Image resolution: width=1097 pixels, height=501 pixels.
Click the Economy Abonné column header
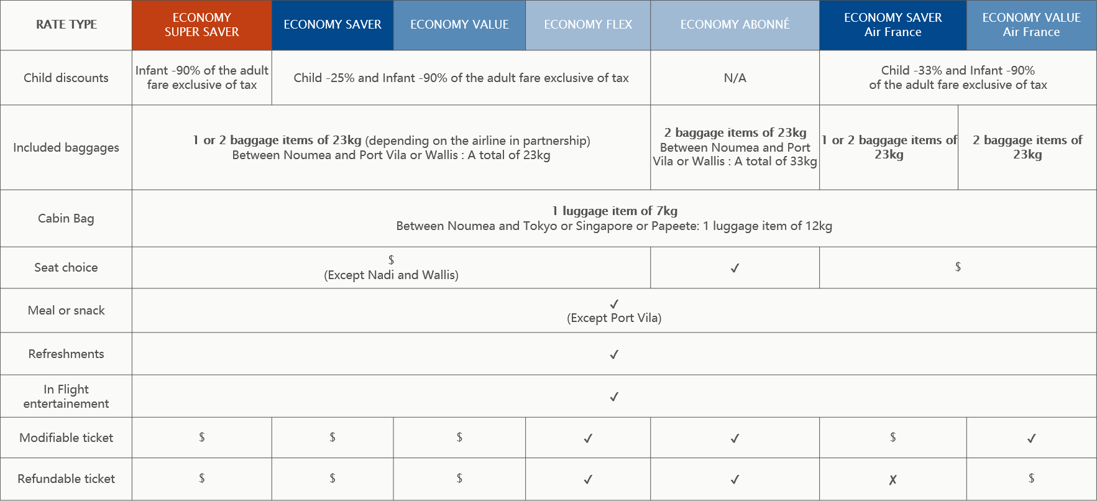(735, 25)
